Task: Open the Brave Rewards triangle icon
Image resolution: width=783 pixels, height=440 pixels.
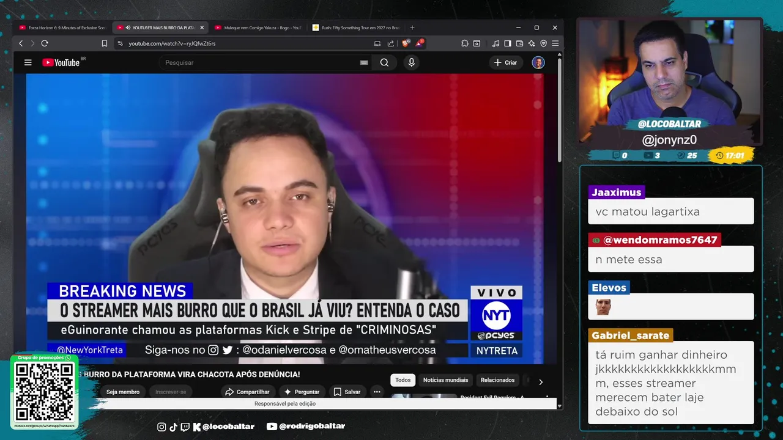Action: pyautogui.click(x=420, y=43)
